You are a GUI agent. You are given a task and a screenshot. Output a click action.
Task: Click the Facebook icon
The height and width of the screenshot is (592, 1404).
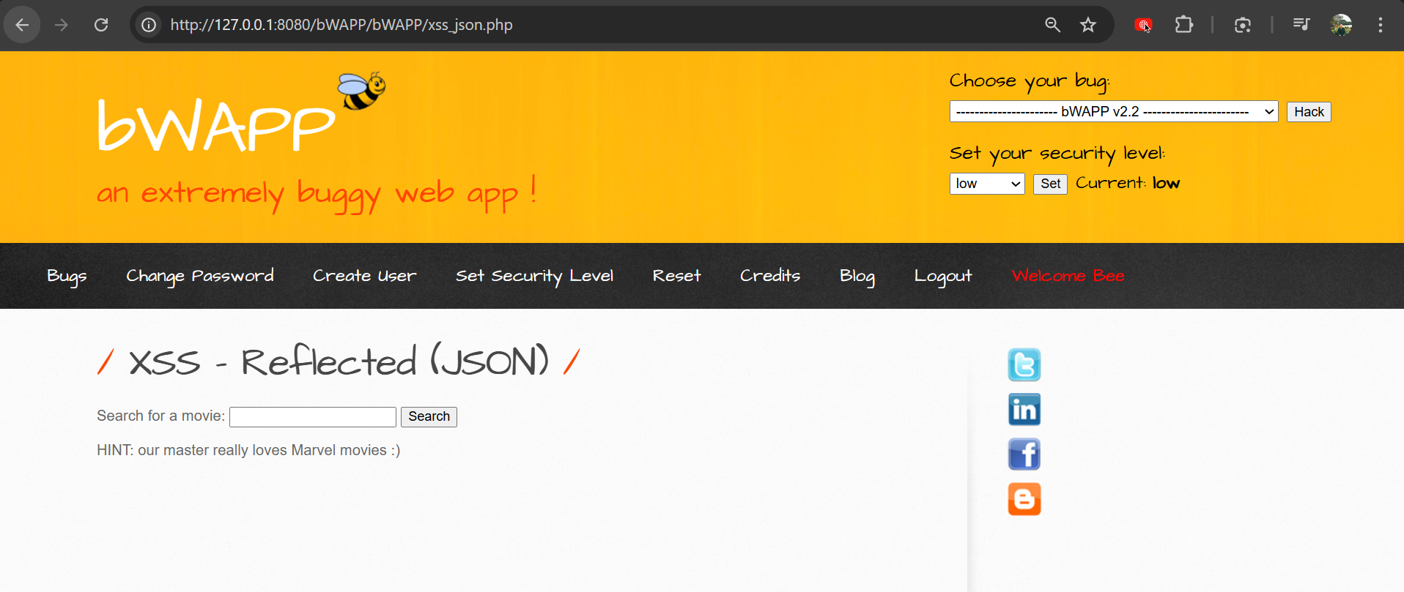(x=1024, y=454)
